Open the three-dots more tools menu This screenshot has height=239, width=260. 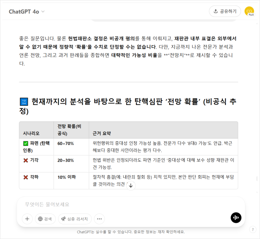click(99, 219)
